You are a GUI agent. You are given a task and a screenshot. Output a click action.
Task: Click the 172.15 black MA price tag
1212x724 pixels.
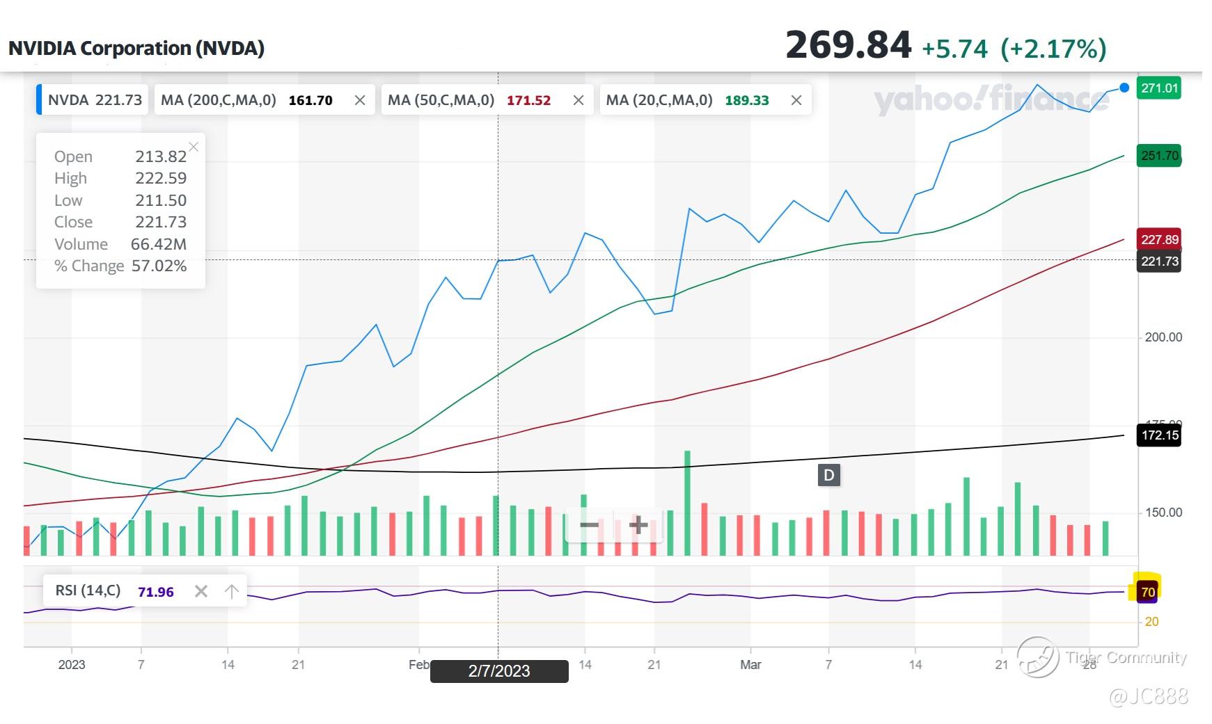[1159, 435]
